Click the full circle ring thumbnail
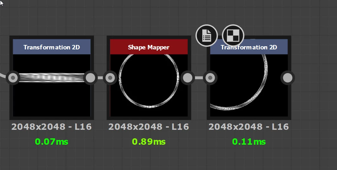The height and width of the screenshot is (170, 337). point(149,85)
